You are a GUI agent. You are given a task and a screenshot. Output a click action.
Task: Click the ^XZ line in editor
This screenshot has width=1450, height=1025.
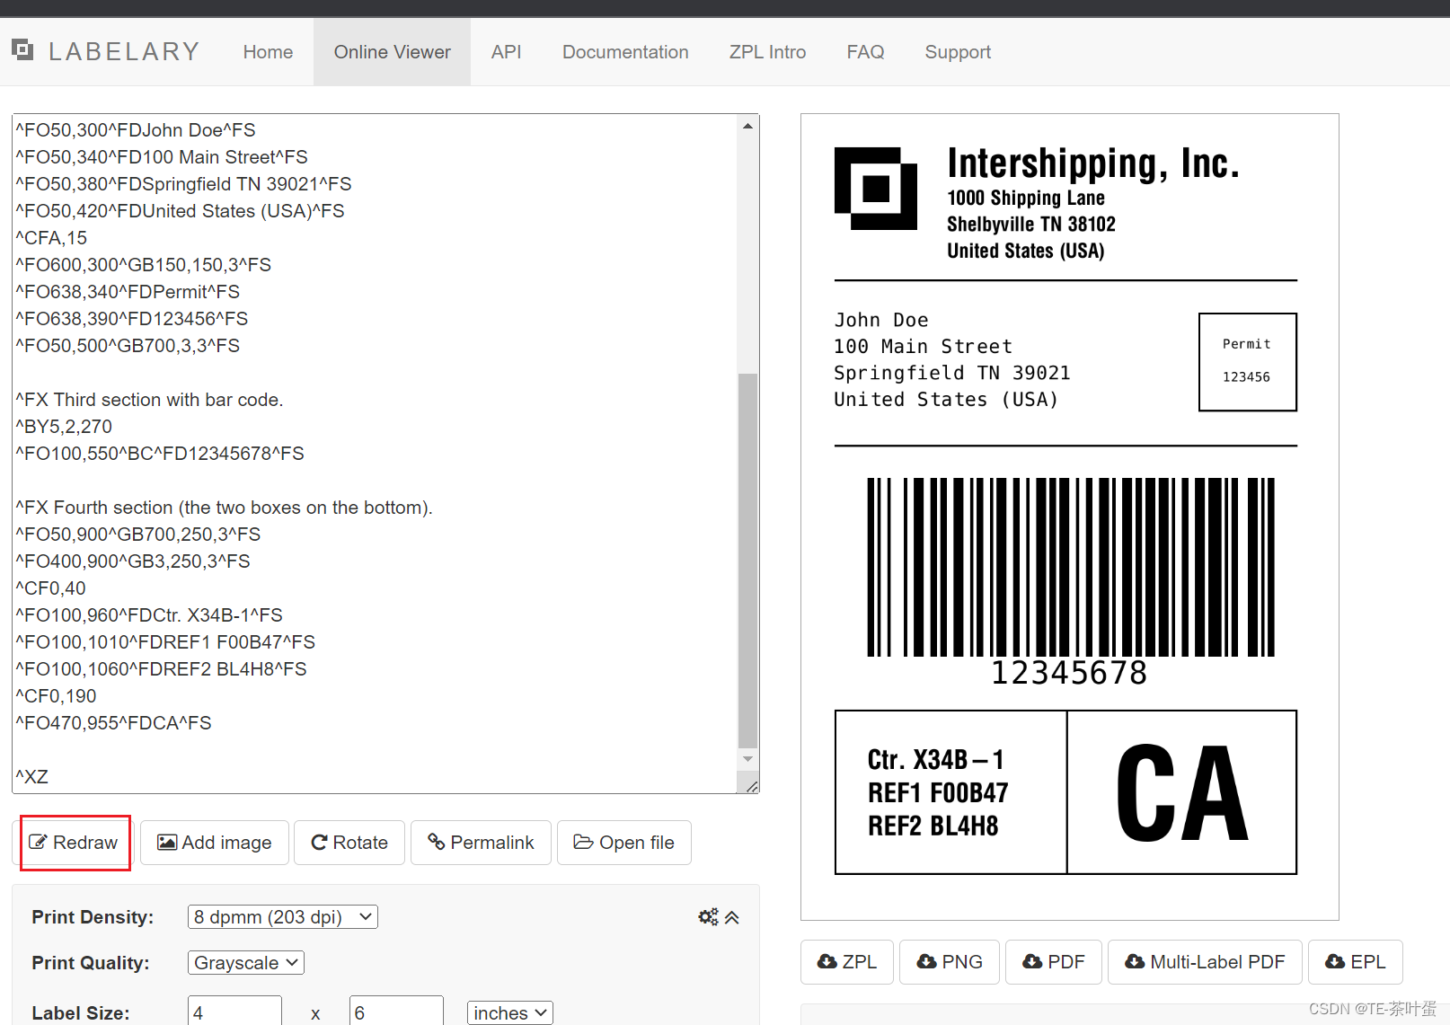point(32,777)
